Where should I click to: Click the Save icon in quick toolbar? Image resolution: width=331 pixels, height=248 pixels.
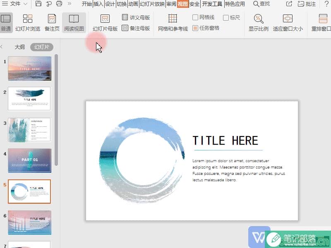point(38,4)
